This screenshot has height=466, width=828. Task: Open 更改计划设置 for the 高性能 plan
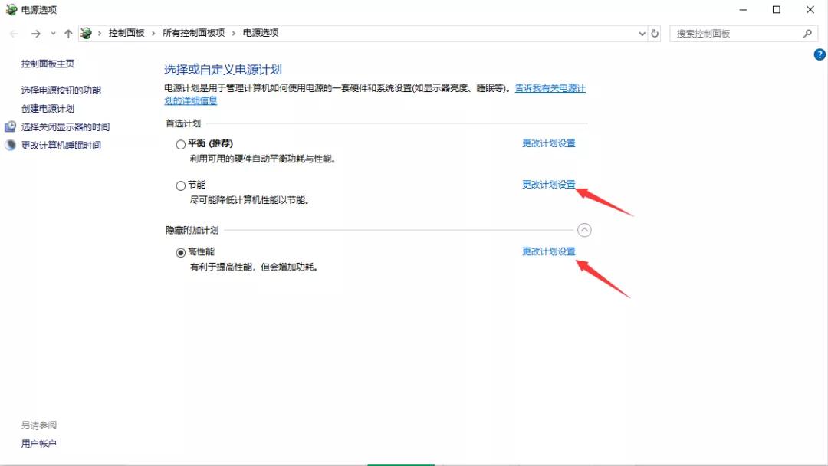point(547,251)
